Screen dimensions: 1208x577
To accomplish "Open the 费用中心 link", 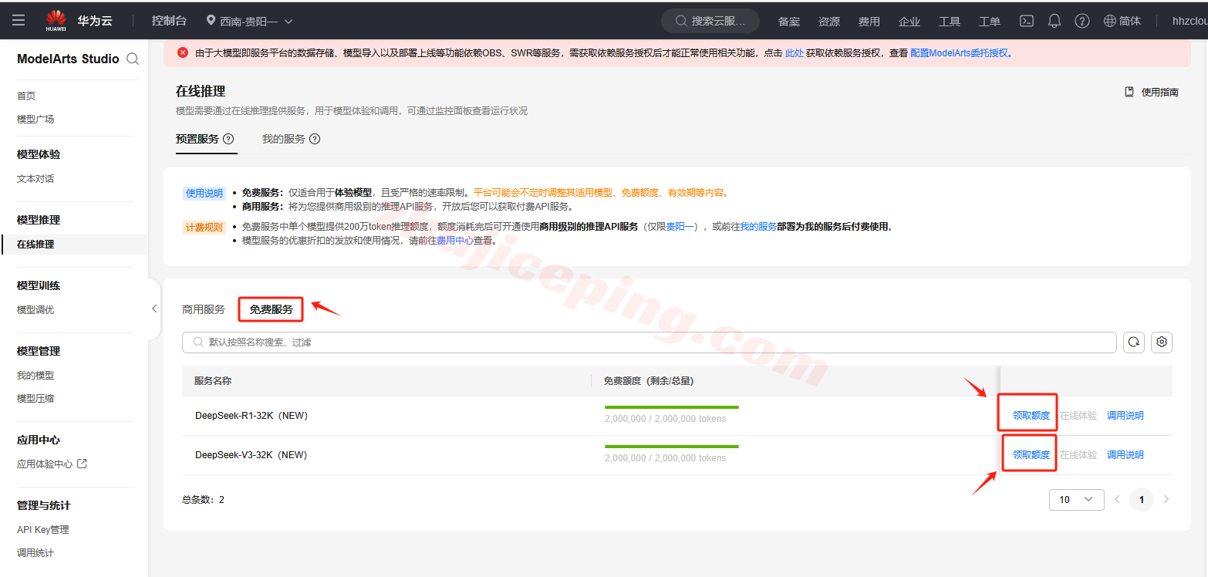I will [455, 240].
